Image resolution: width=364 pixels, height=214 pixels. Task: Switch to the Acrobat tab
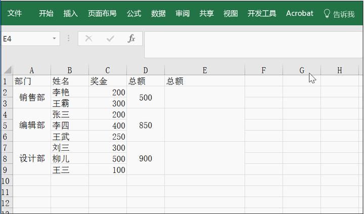tap(299, 14)
